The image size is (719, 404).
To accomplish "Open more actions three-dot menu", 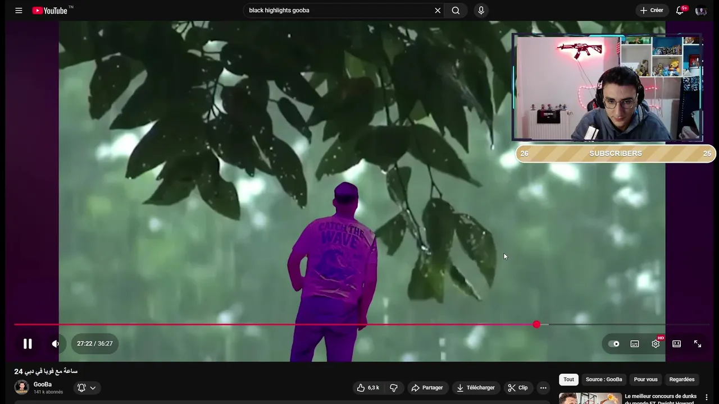I will click(543, 388).
